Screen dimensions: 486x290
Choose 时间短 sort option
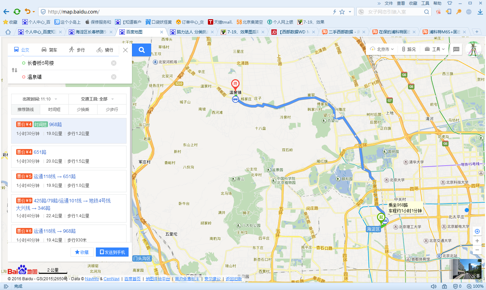[54, 110]
